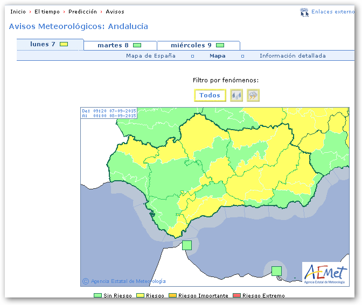Viewport: 362px width, 305px height.
Task: Open El tiempo breadcrumb link
Action: (47, 11)
